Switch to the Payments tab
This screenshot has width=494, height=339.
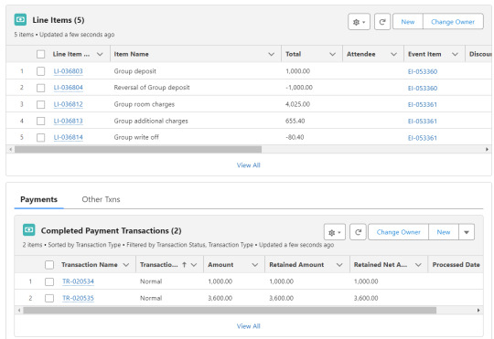tap(38, 199)
